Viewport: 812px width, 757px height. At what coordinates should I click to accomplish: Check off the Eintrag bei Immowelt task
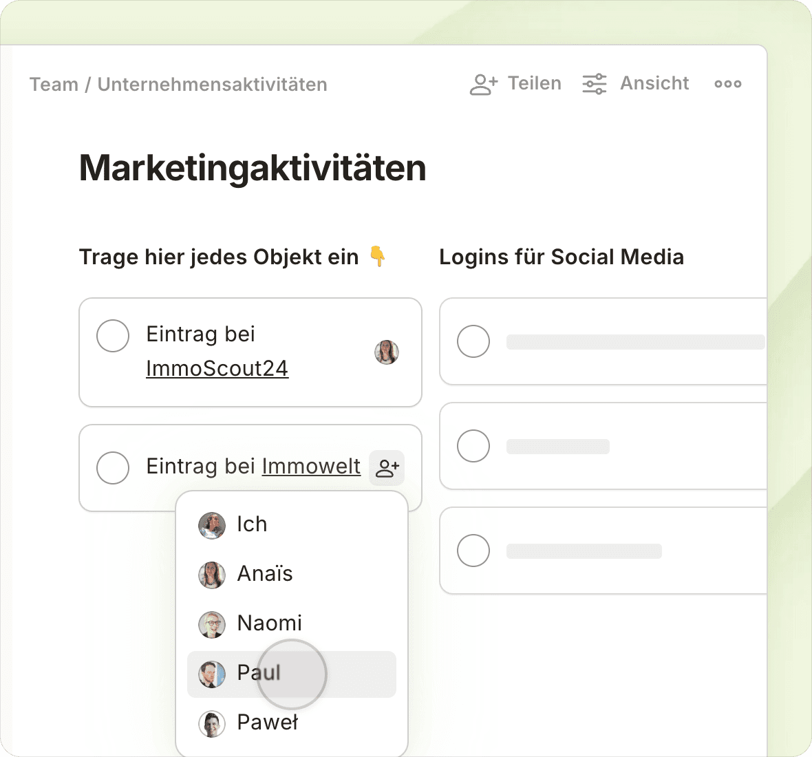tap(113, 468)
